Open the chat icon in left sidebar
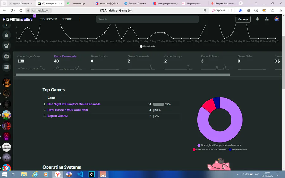The image size is (285, 178). pyautogui.click(x=7, y=56)
